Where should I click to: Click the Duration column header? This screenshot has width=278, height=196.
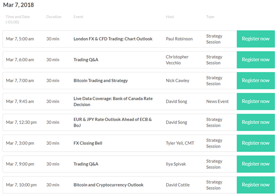point(54,17)
